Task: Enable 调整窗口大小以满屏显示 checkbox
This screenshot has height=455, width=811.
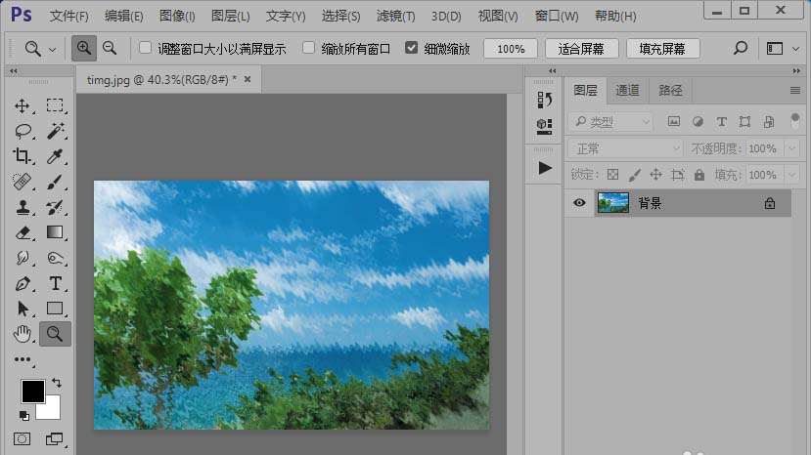Action: 146,48
